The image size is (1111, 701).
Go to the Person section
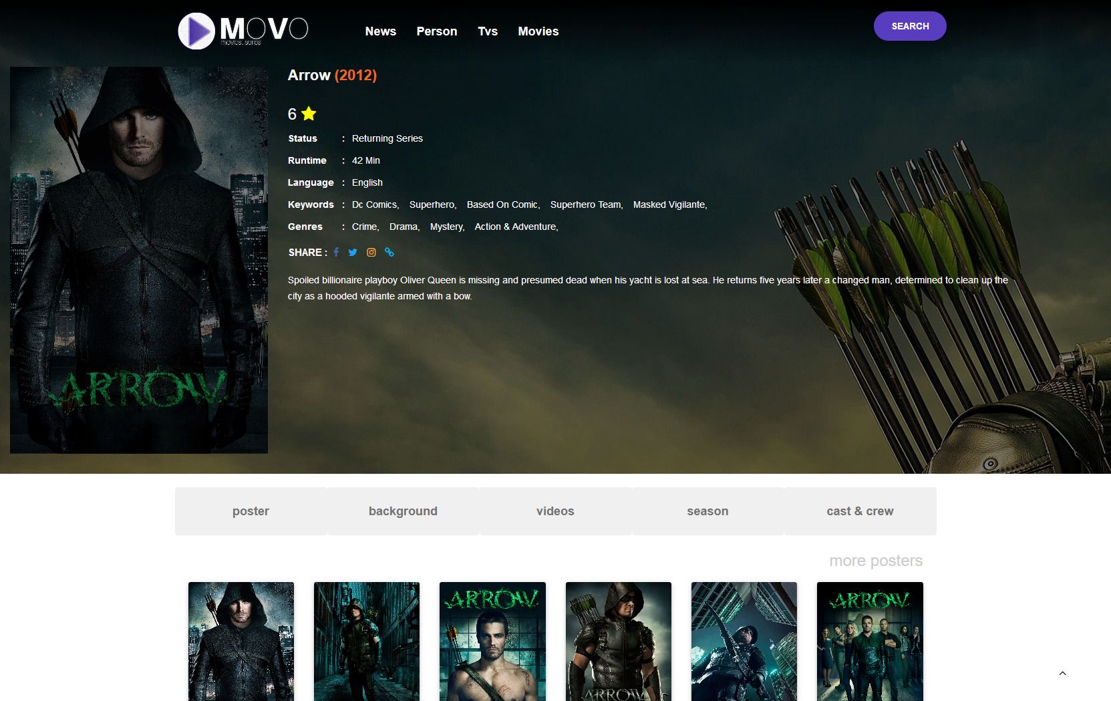coord(437,31)
